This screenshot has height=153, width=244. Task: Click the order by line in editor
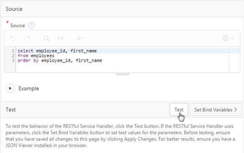(60, 60)
